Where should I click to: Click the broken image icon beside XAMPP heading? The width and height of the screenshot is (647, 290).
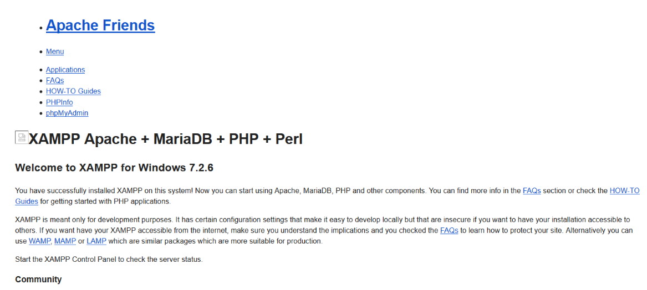pos(22,138)
